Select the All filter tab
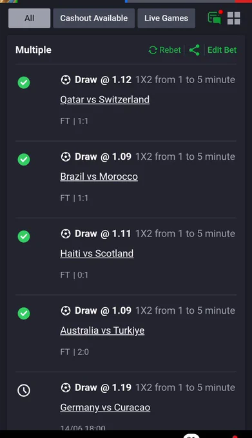 [30, 18]
